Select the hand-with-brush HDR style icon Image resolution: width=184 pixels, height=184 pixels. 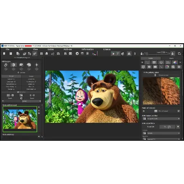[6, 65]
